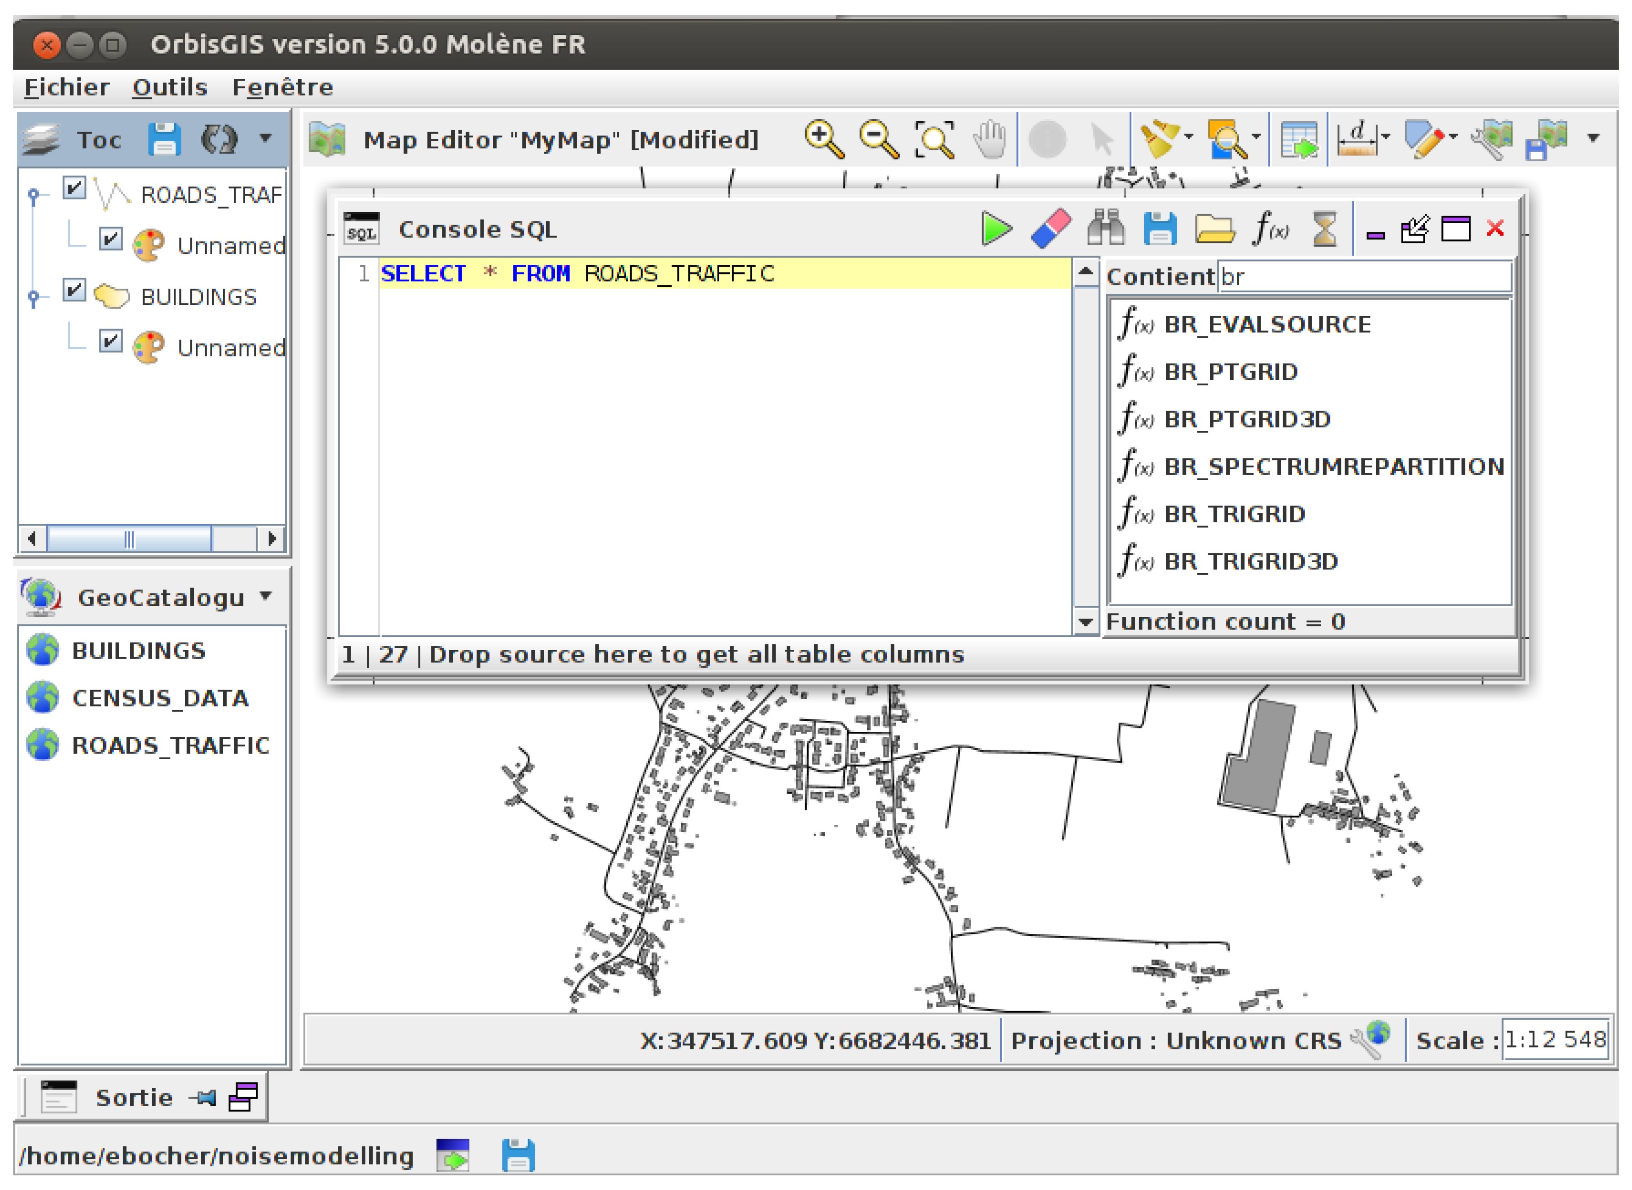This screenshot has width=1632, height=1190.
Task: Toggle the Unnamed style checkbox under ROADS_TRAFFIC
Action: pos(111,239)
